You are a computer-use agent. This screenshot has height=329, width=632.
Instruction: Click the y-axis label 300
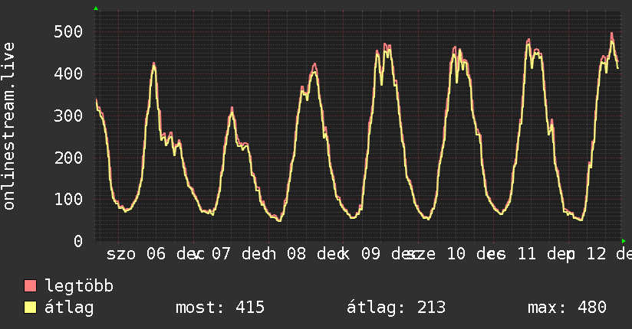pyautogui.click(x=68, y=116)
